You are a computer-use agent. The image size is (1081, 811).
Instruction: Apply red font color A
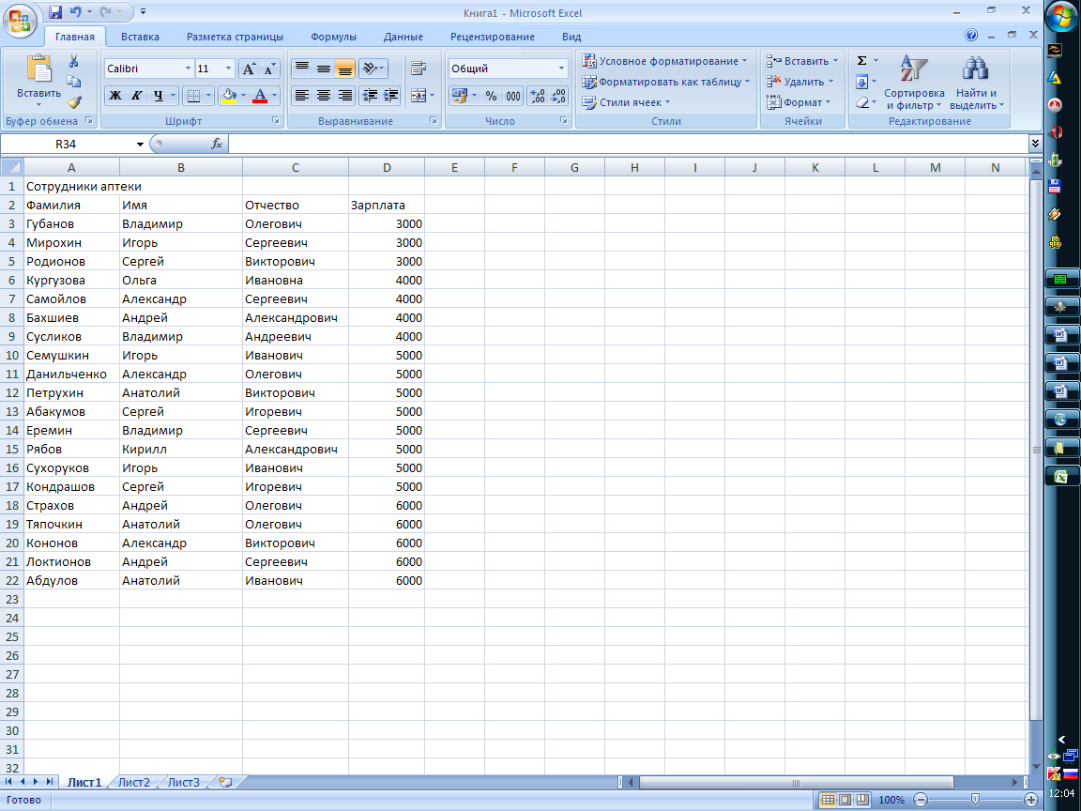coord(260,96)
